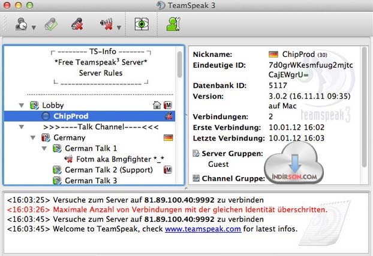
Task: Collapse the German Talk 1 channel
Action: point(44,148)
